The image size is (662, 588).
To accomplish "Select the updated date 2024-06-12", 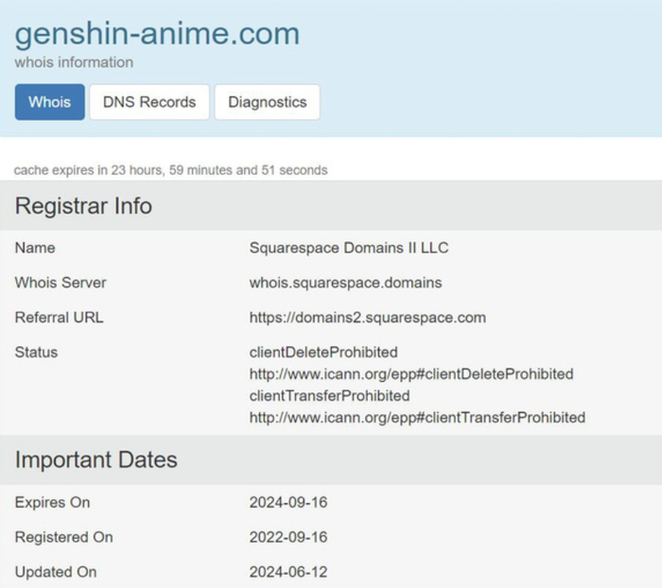I will tap(288, 572).
